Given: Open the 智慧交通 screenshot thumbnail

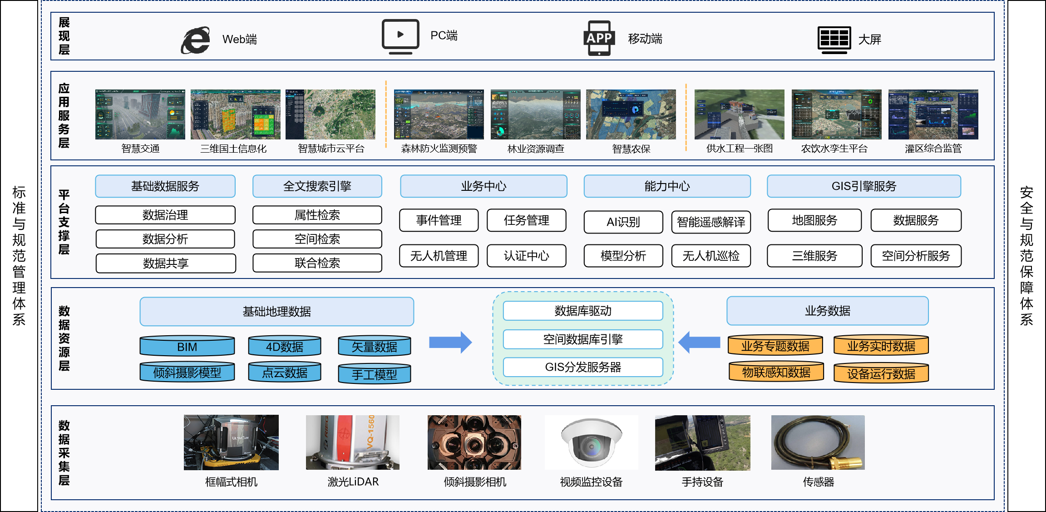Looking at the screenshot, I should [x=140, y=114].
